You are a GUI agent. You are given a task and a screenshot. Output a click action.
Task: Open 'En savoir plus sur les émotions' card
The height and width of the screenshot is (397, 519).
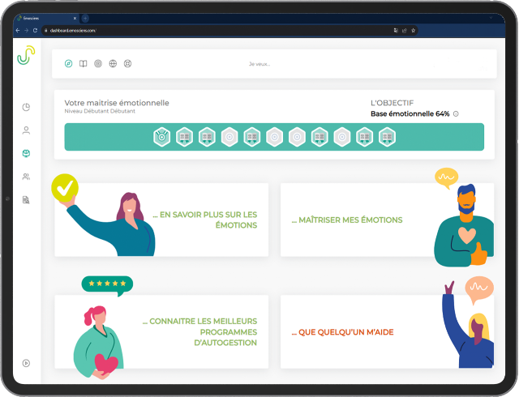click(x=161, y=220)
